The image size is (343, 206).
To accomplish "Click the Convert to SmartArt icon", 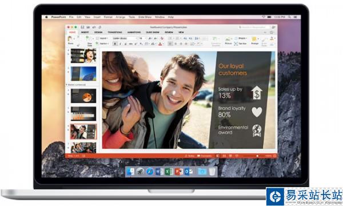I will (216, 39).
